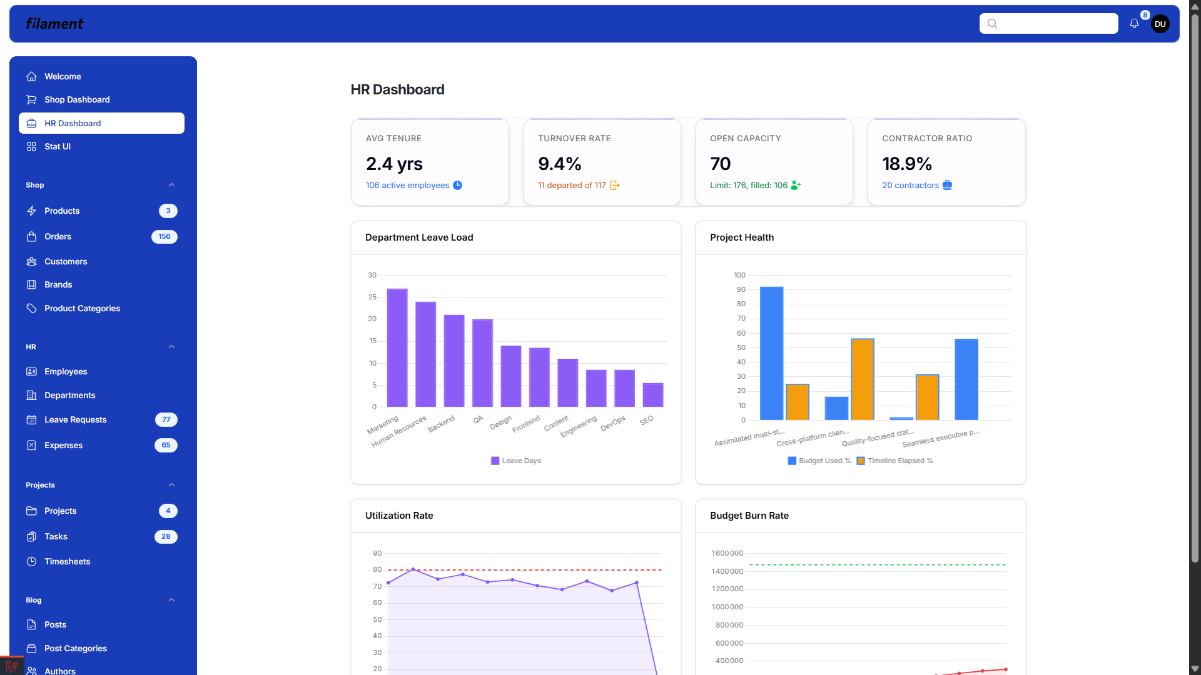Collapse the Projects sidebar group
Image resolution: width=1201 pixels, height=675 pixels.
point(171,485)
